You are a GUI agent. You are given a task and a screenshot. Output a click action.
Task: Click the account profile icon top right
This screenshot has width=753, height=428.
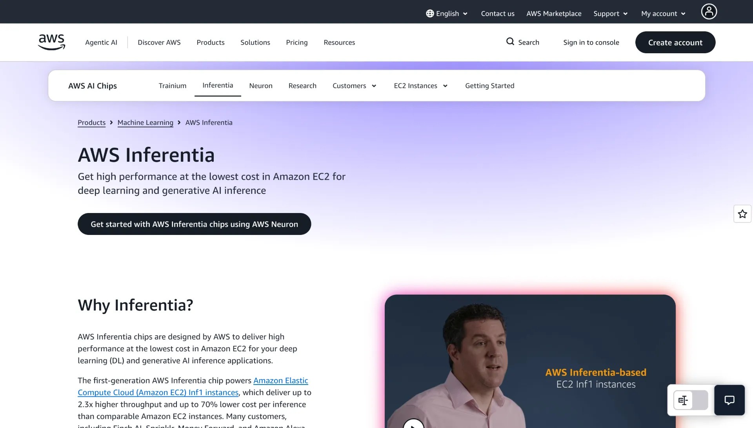coord(708,11)
